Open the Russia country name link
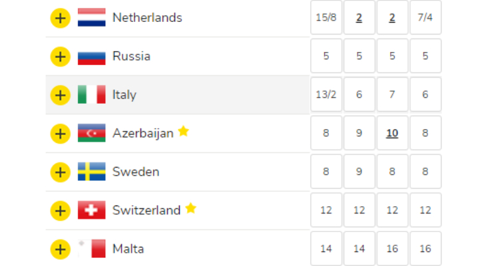The image size is (486, 266). pyautogui.click(x=131, y=57)
